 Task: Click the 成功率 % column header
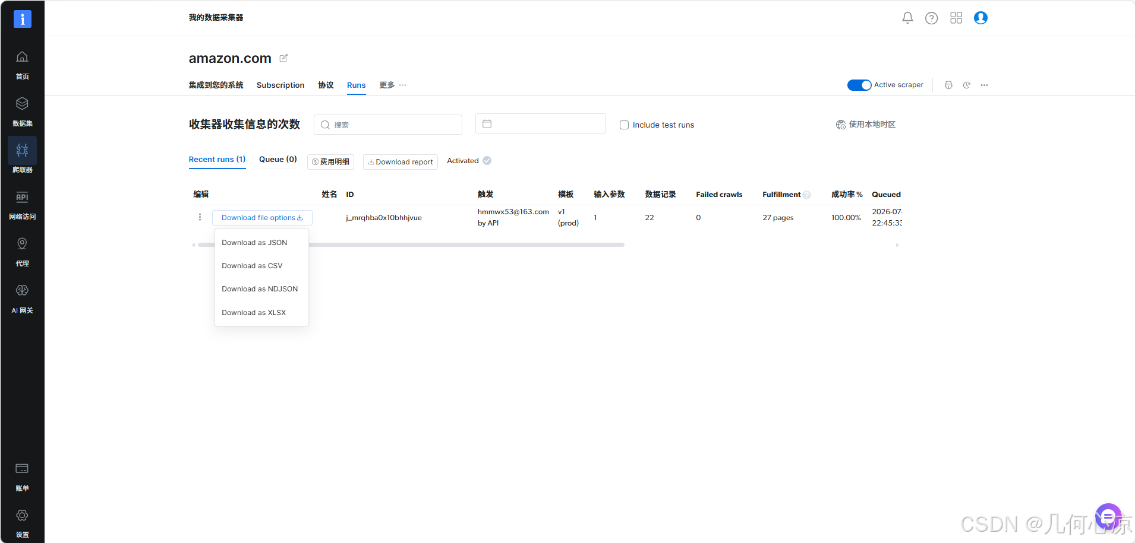point(847,195)
